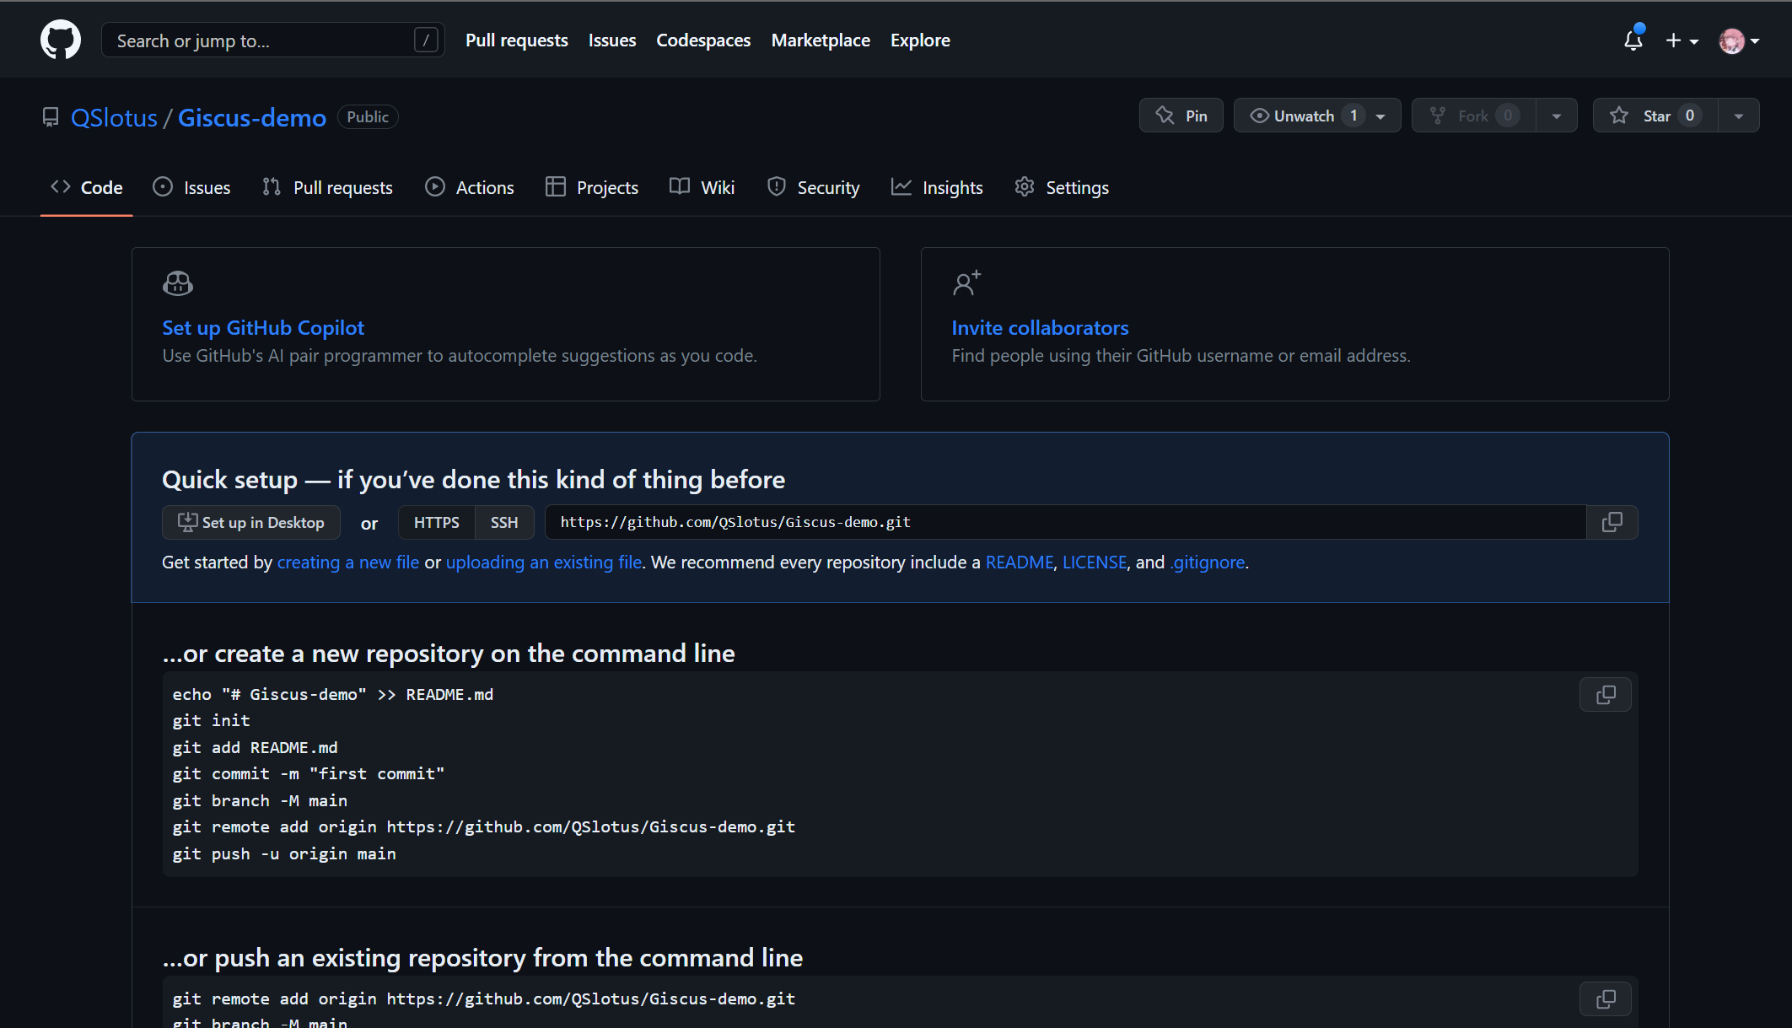Copy the push existing repository commands
The height and width of the screenshot is (1028, 1792).
1606,998
